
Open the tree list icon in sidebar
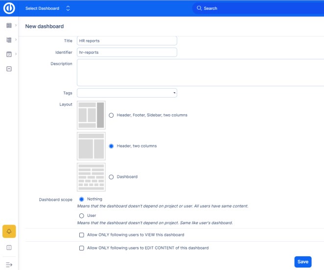coord(9,40)
